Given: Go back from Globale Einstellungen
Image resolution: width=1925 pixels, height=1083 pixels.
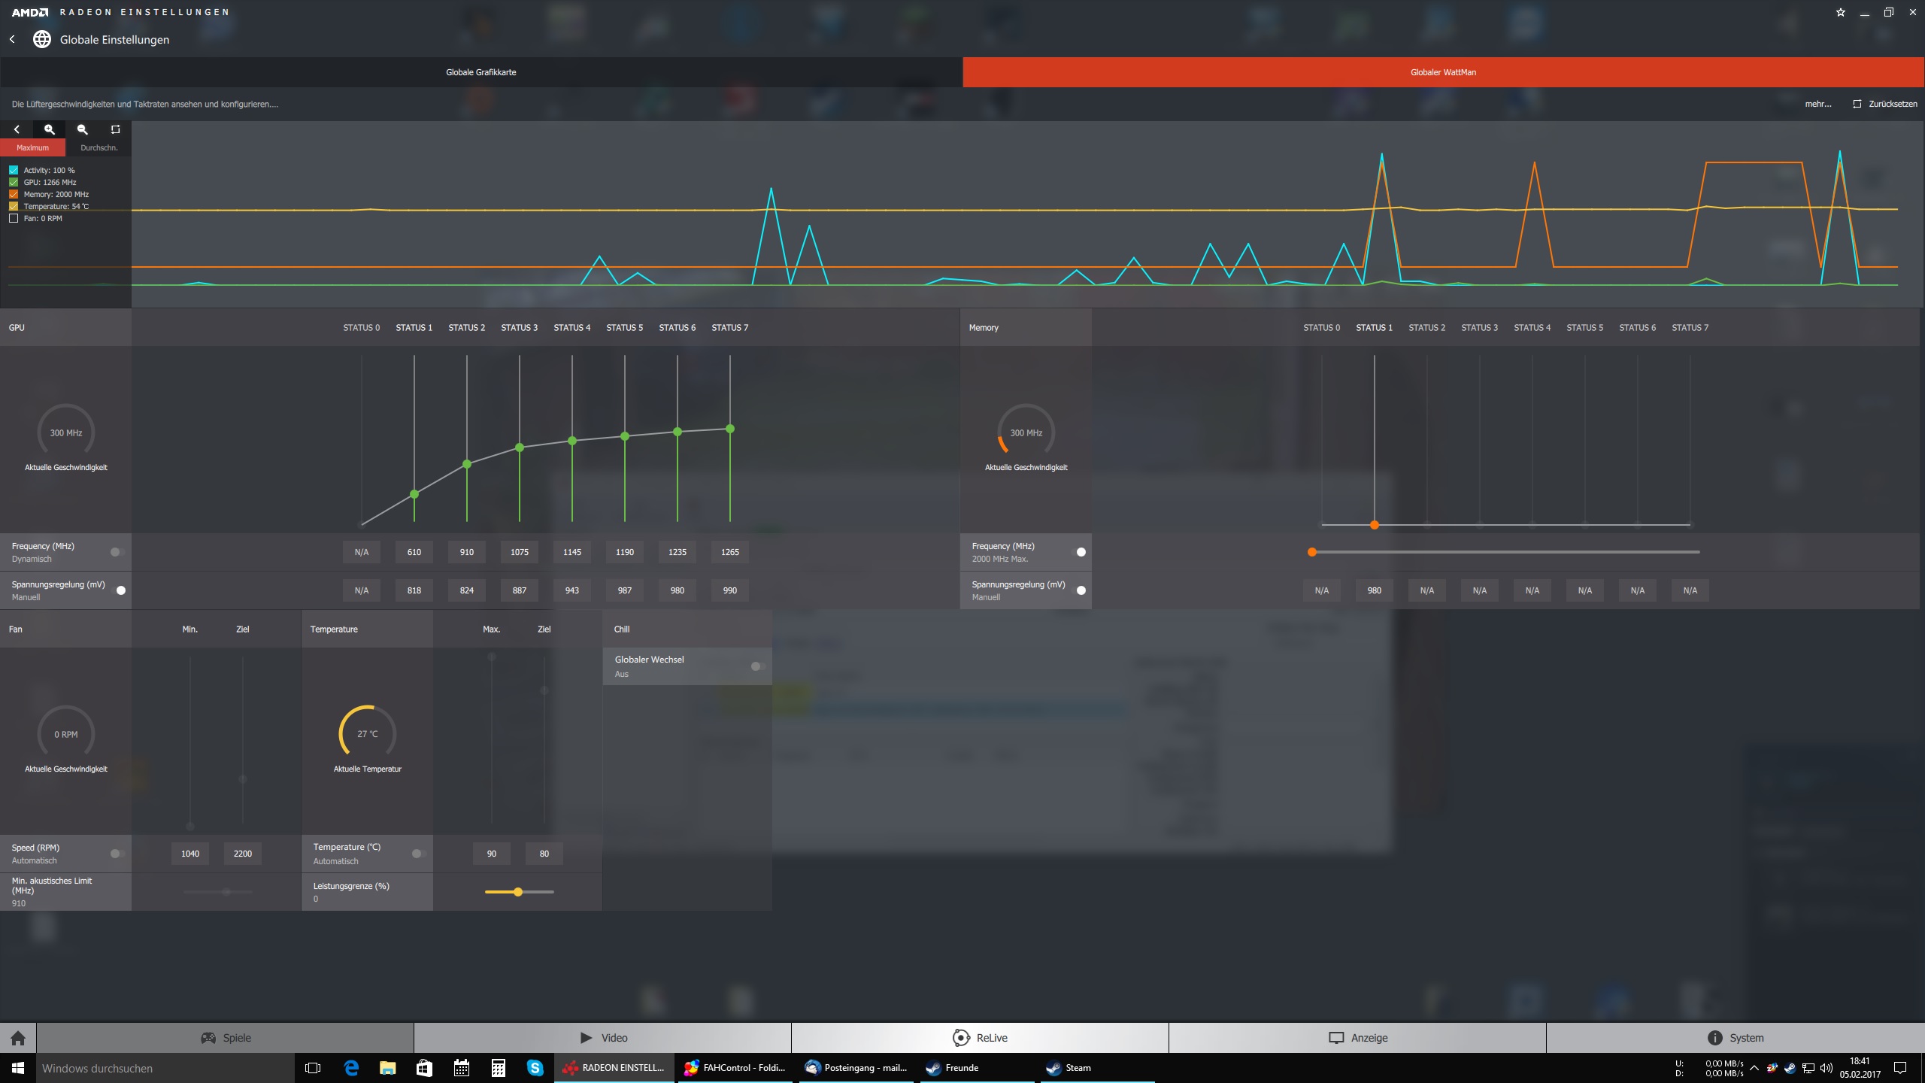Looking at the screenshot, I should tap(13, 39).
